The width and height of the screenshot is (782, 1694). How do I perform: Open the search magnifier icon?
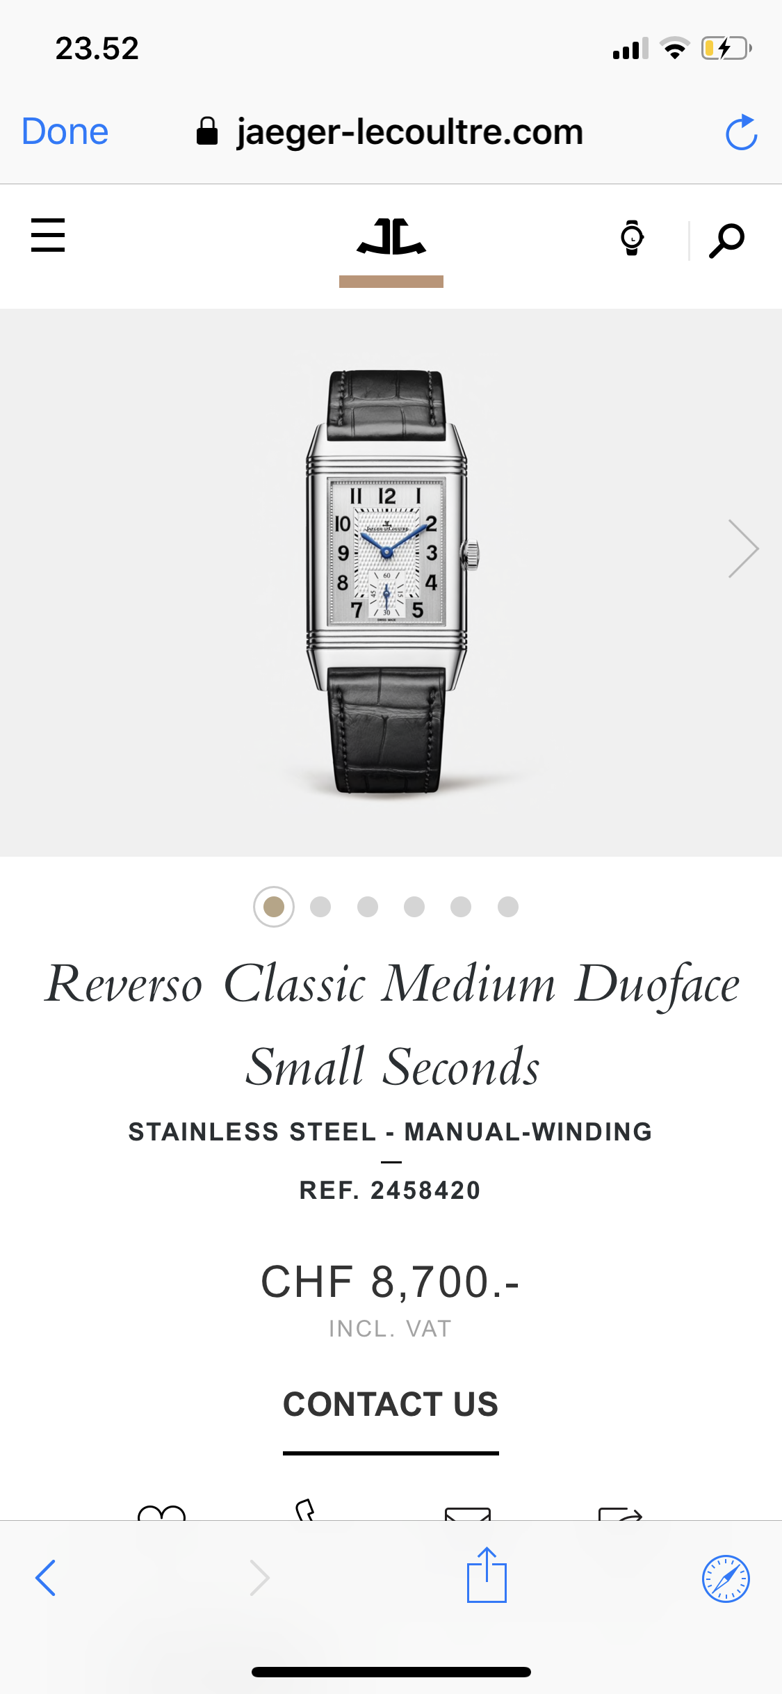[726, 241]
